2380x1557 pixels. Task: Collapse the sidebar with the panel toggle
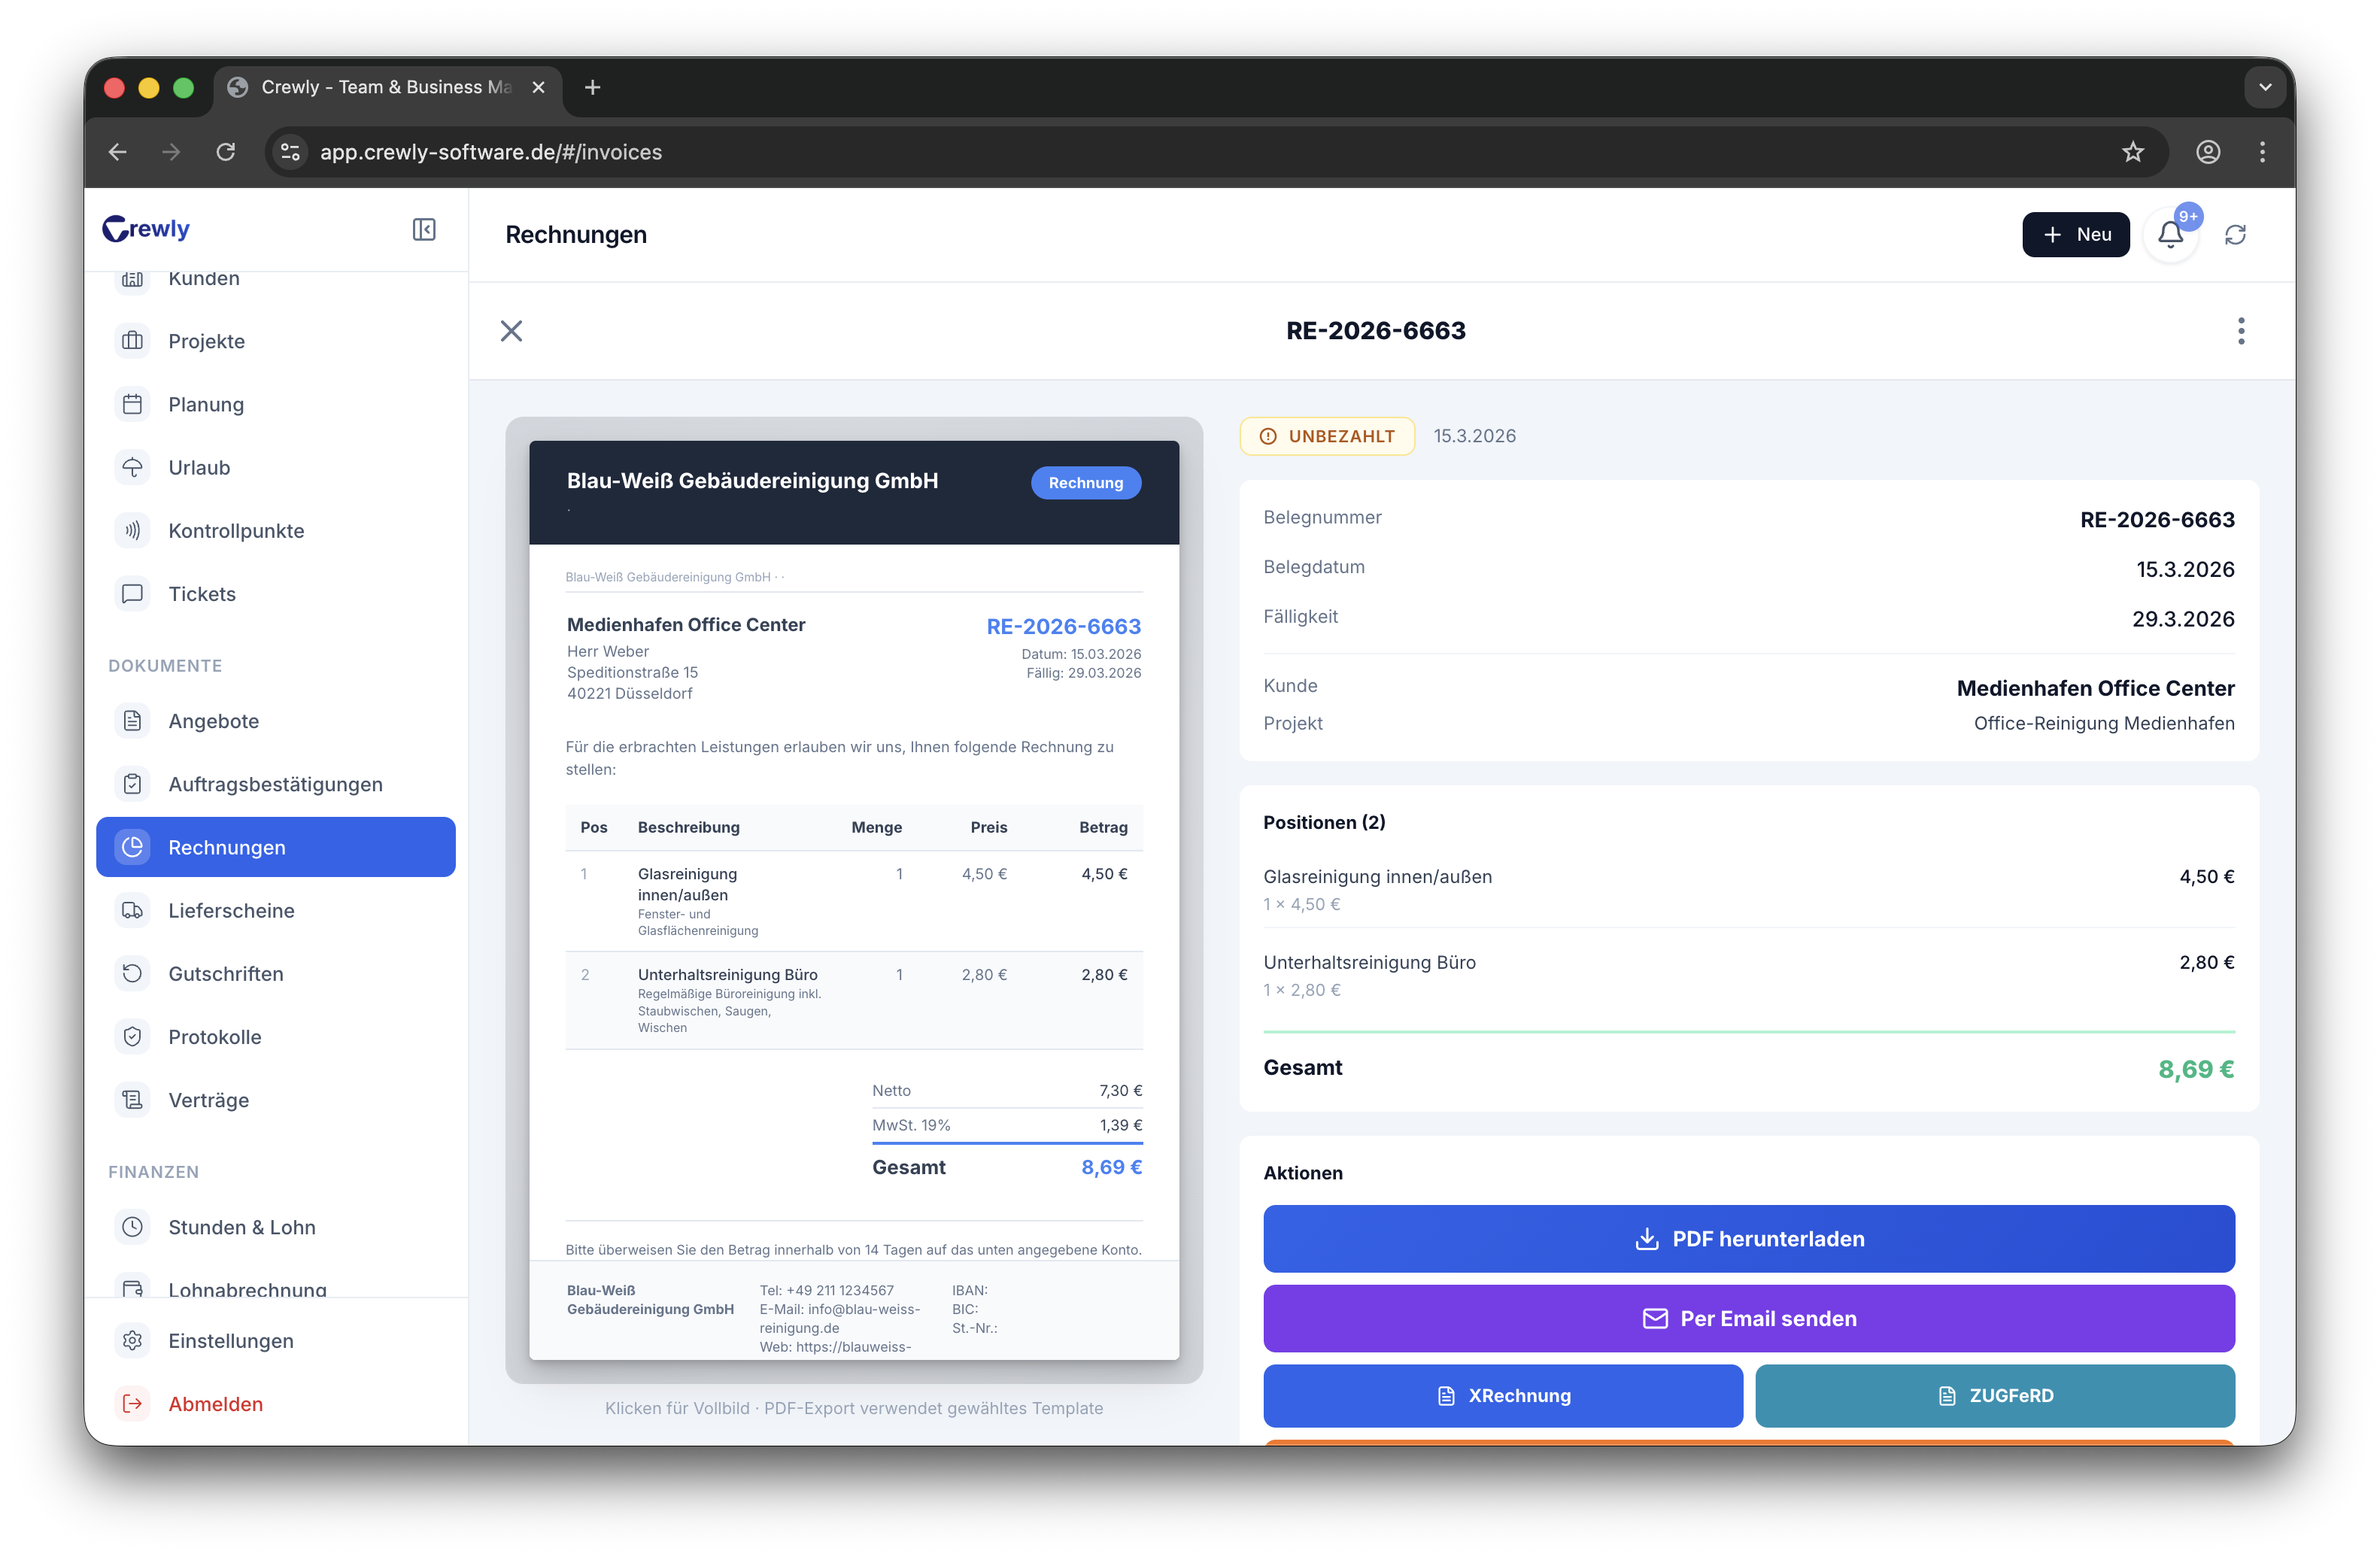424,229
